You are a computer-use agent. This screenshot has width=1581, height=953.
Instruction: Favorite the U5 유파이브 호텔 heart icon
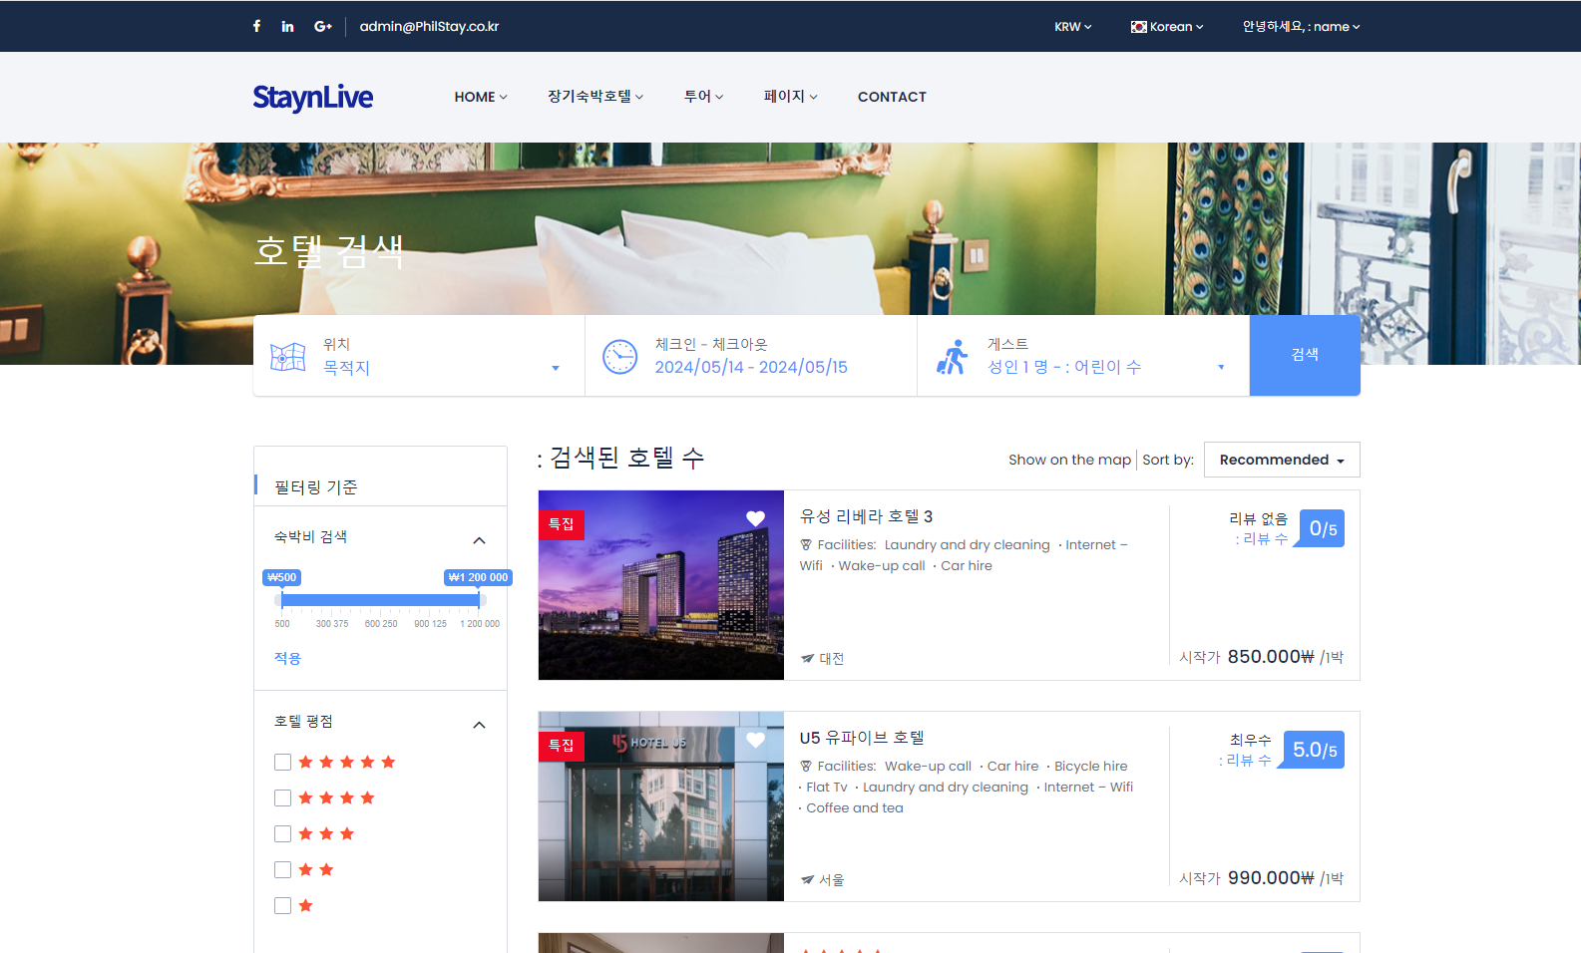point(755,740)
